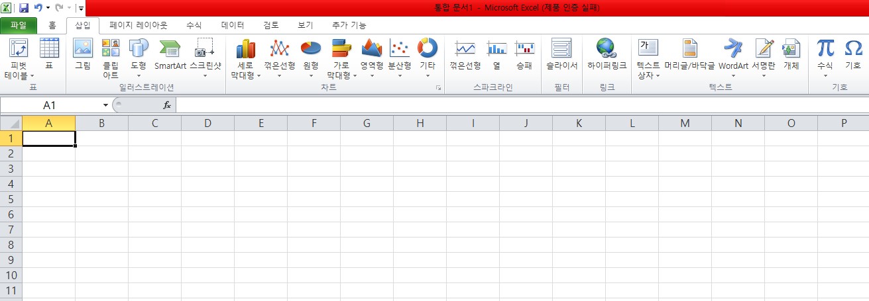Switch to the Formulas (수식) tab

pos(194,25)
